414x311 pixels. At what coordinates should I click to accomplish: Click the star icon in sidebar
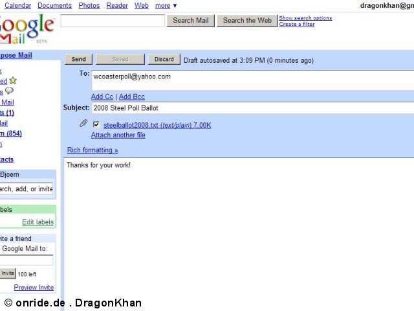[13, 80]
